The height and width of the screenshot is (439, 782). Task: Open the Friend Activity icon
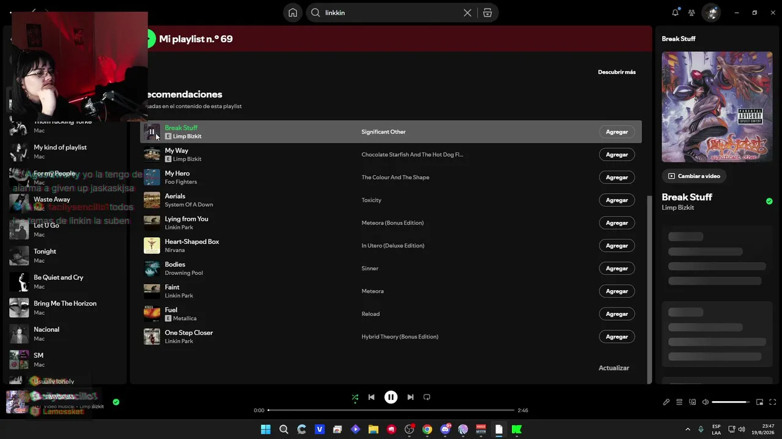(x=692, y=13)
